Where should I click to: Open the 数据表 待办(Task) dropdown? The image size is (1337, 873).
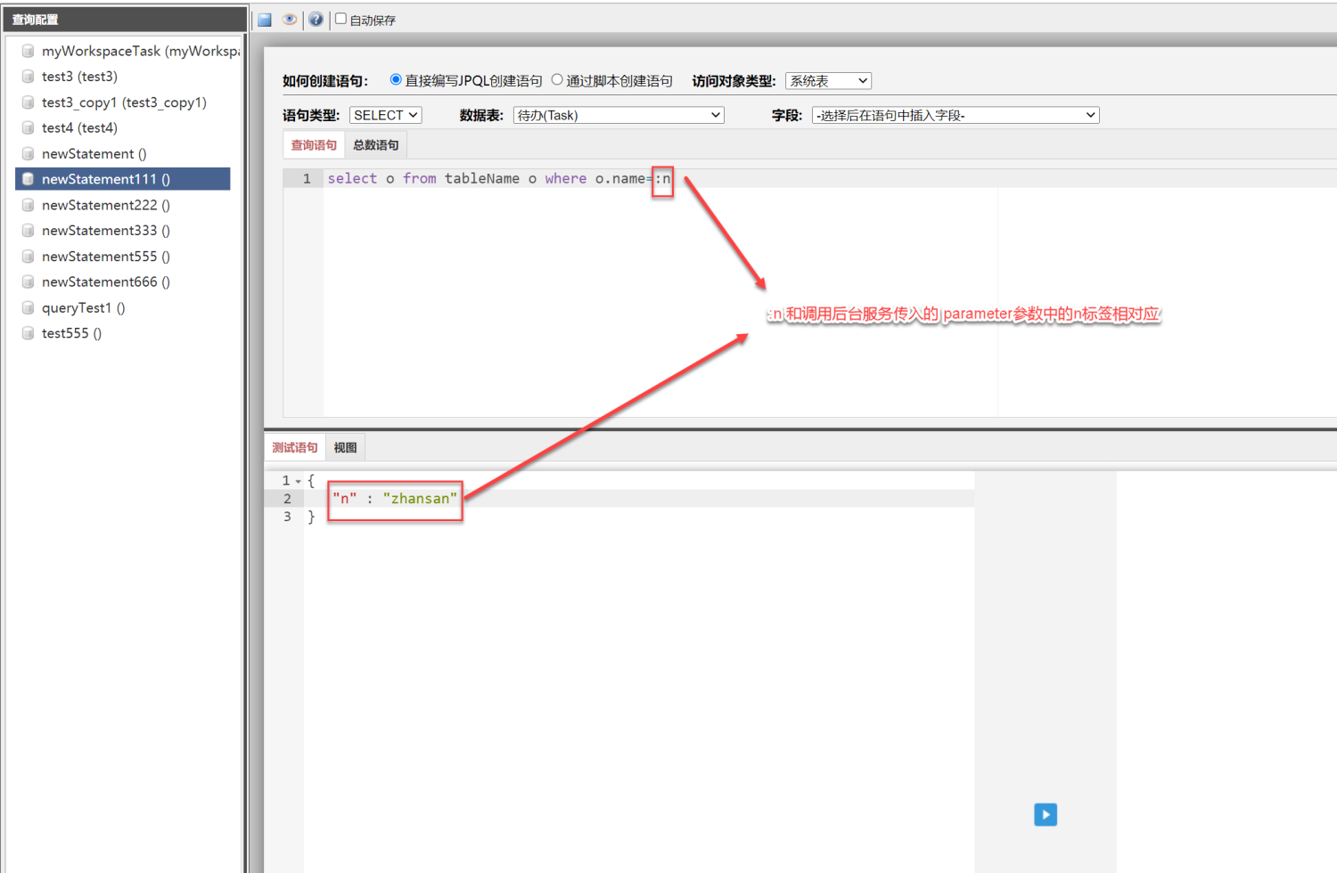pos(619,116)
